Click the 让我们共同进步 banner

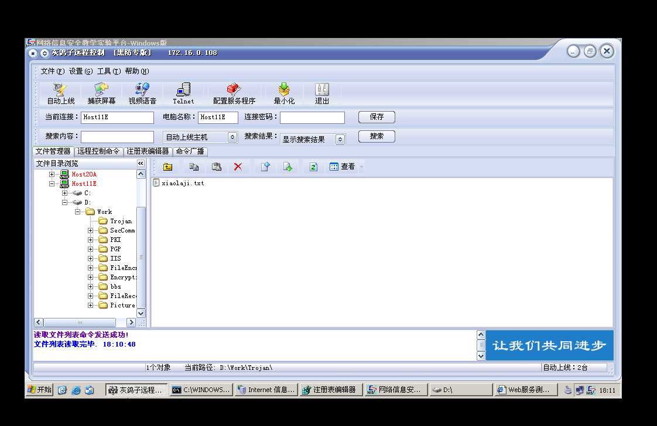(x=549, y=345)
